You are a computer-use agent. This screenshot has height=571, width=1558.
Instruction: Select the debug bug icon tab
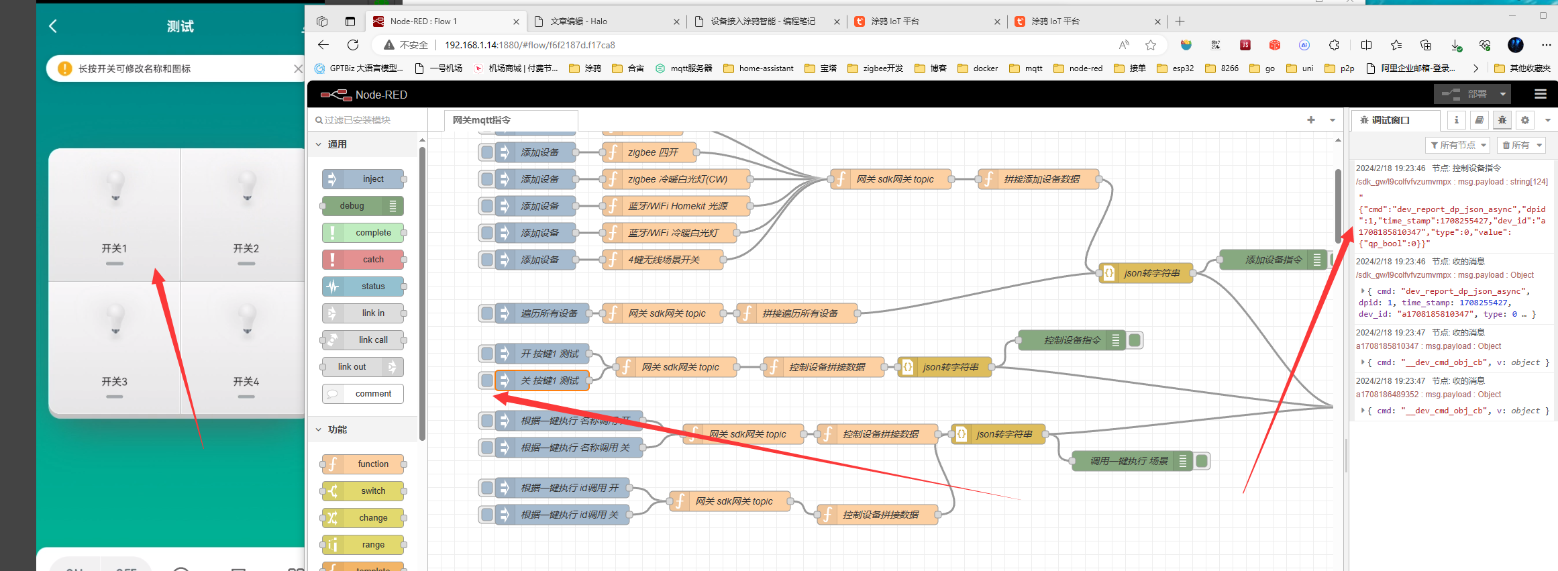coord(1502,120)
